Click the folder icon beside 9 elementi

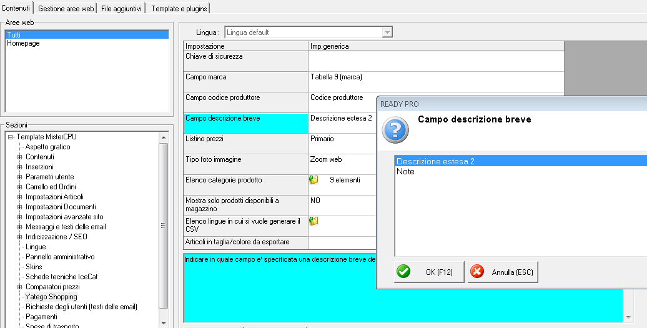pos(314,180)
